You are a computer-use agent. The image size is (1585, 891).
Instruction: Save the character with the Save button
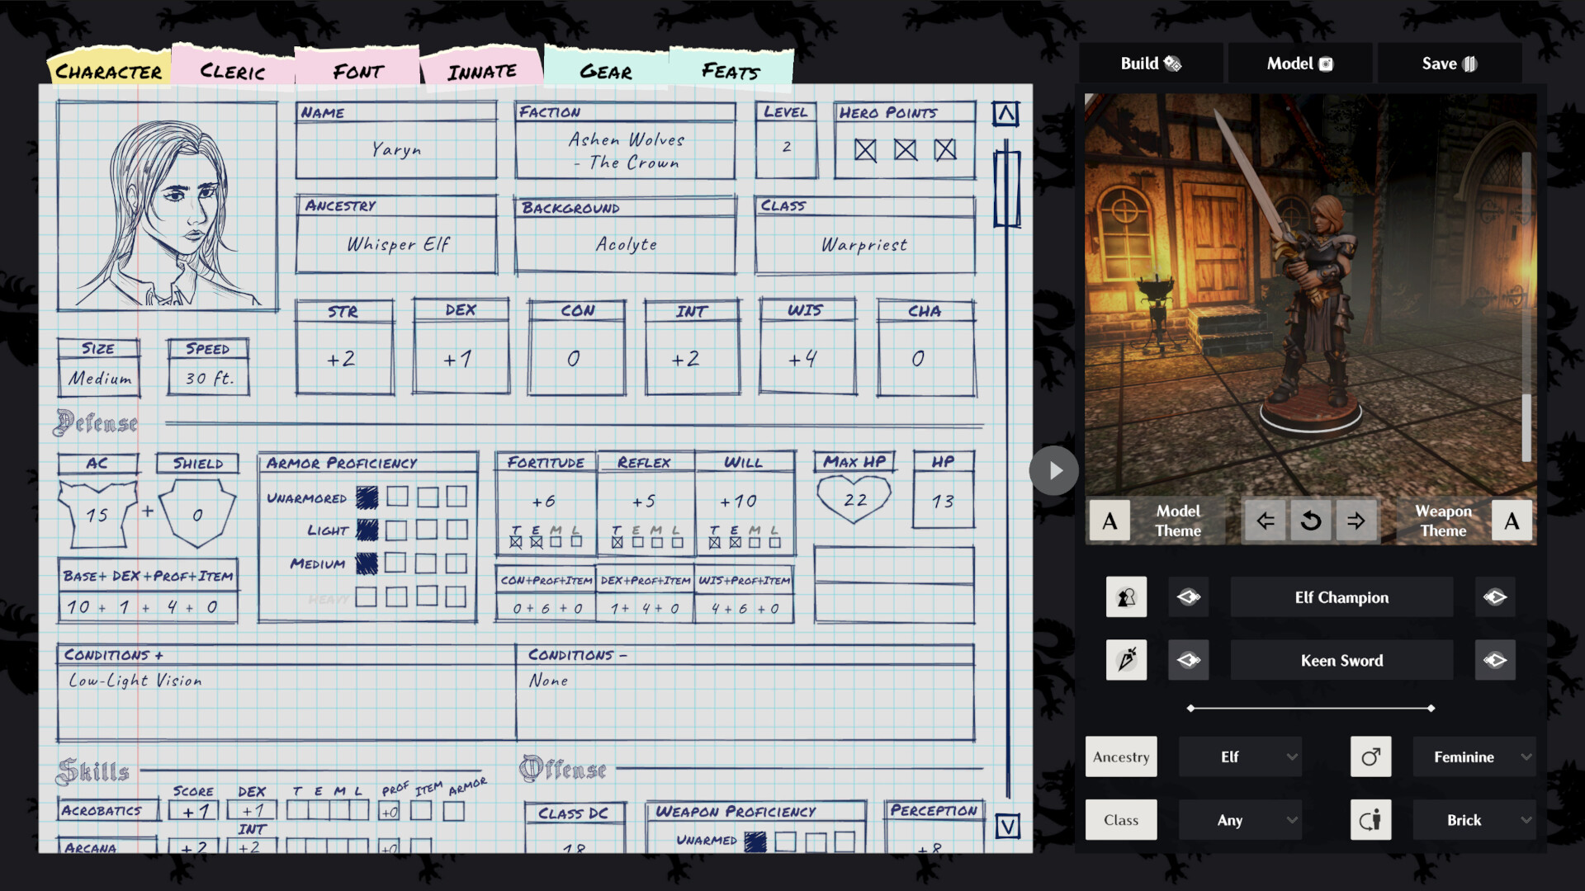tap(1449, 63)
